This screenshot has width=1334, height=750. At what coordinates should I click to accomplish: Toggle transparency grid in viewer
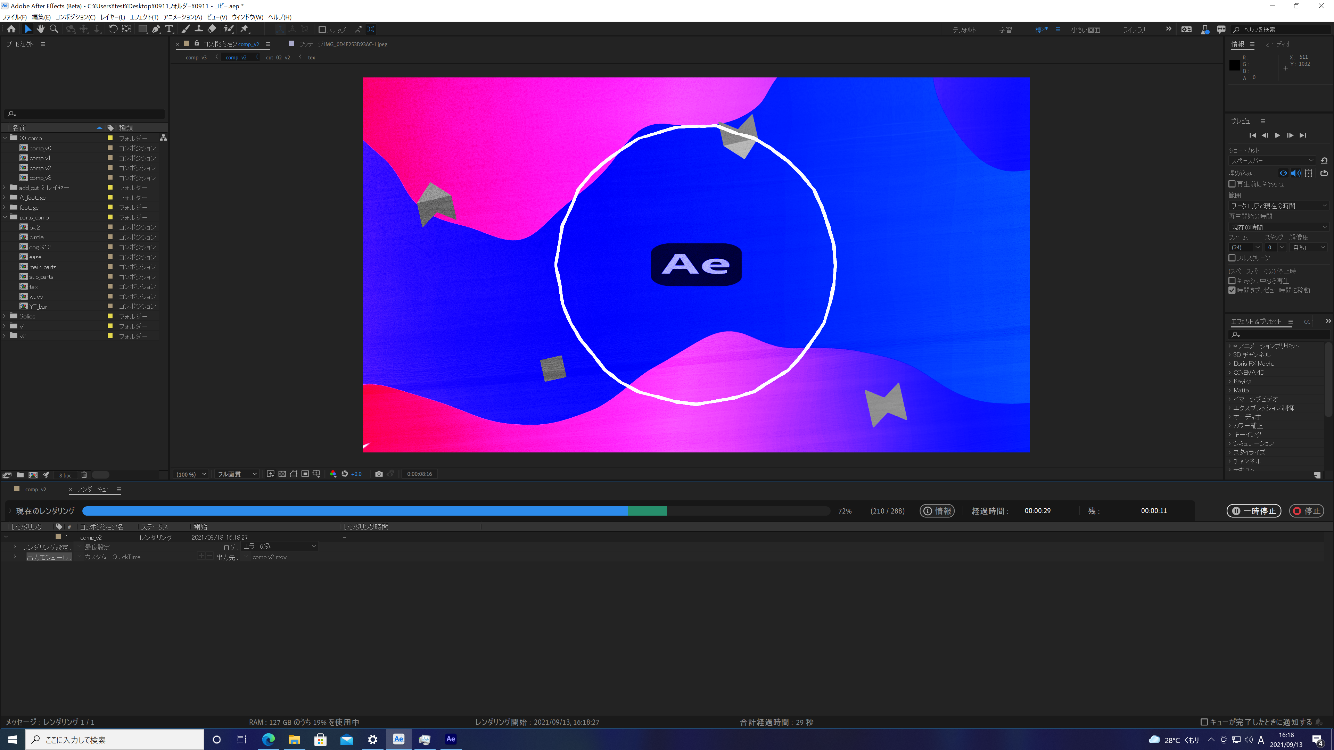[282, 474]
